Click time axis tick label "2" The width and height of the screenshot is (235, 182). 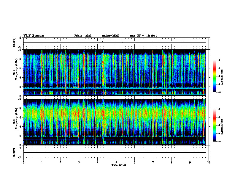coord(61,162)
